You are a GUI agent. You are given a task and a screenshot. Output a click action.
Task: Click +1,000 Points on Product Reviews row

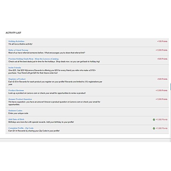(161, 90)
